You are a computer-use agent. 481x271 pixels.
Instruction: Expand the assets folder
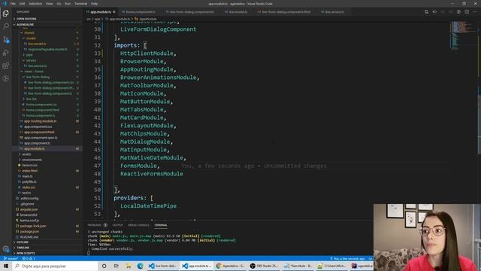26,154
